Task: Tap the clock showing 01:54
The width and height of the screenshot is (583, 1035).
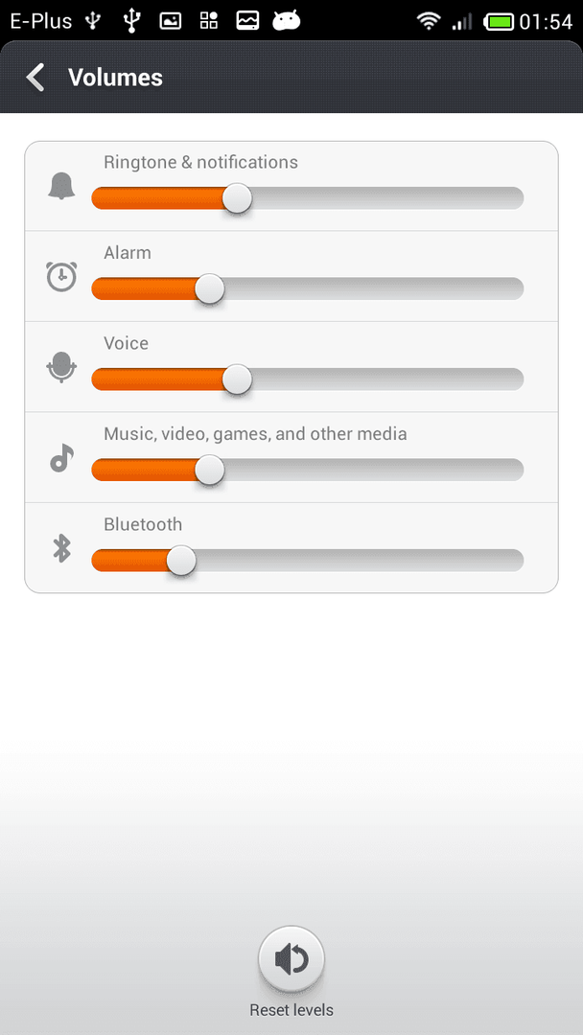Action: [546, 22]
